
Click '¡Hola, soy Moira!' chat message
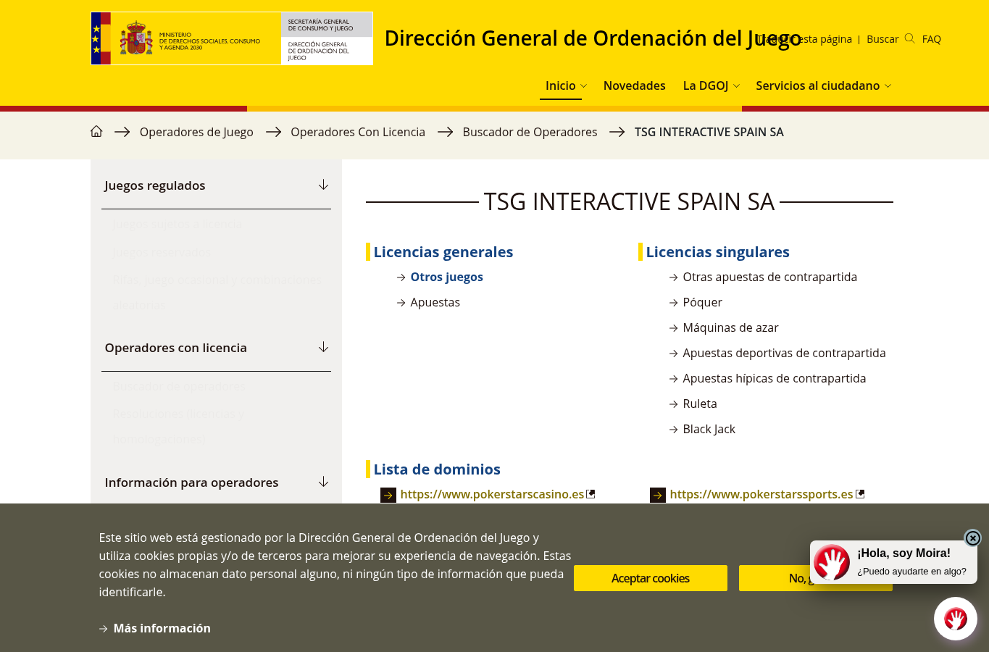[904, 553]
